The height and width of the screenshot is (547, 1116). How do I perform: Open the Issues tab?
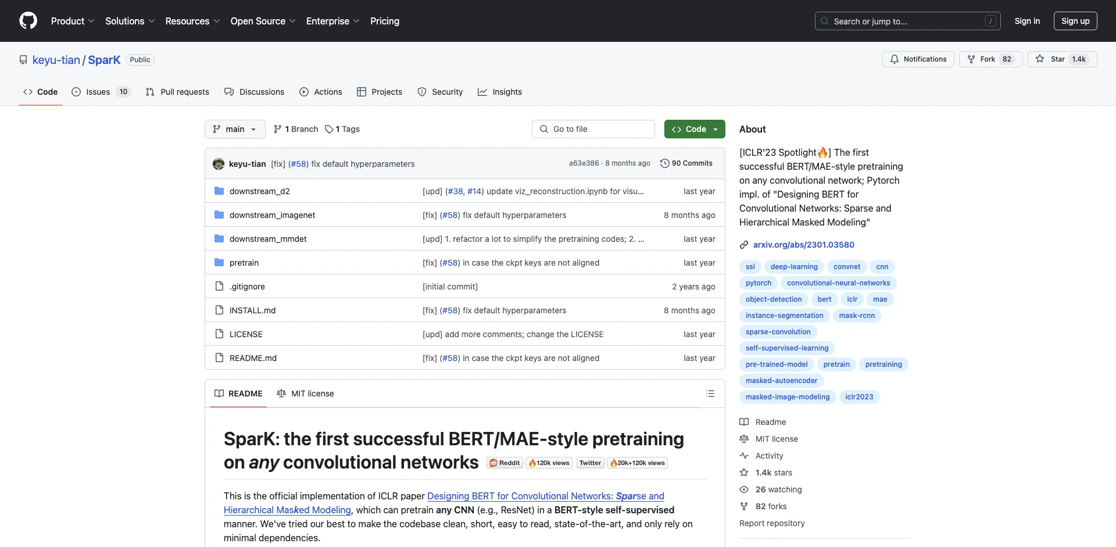tap(101, 92)
